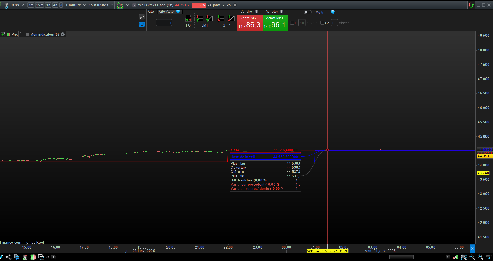Viewport: 493px width, 261px height.
Task: Click the horizontal chart scrollbar thumb
Action: click(x=401, y=257)
